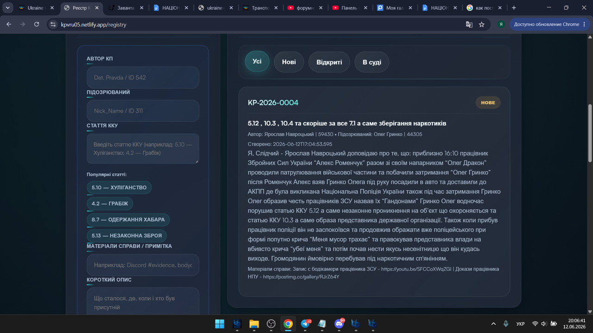This screenshot has width=593, height=333.
Task: Click Chrome icon in taskbar
Action: click(x=288, y=324)
